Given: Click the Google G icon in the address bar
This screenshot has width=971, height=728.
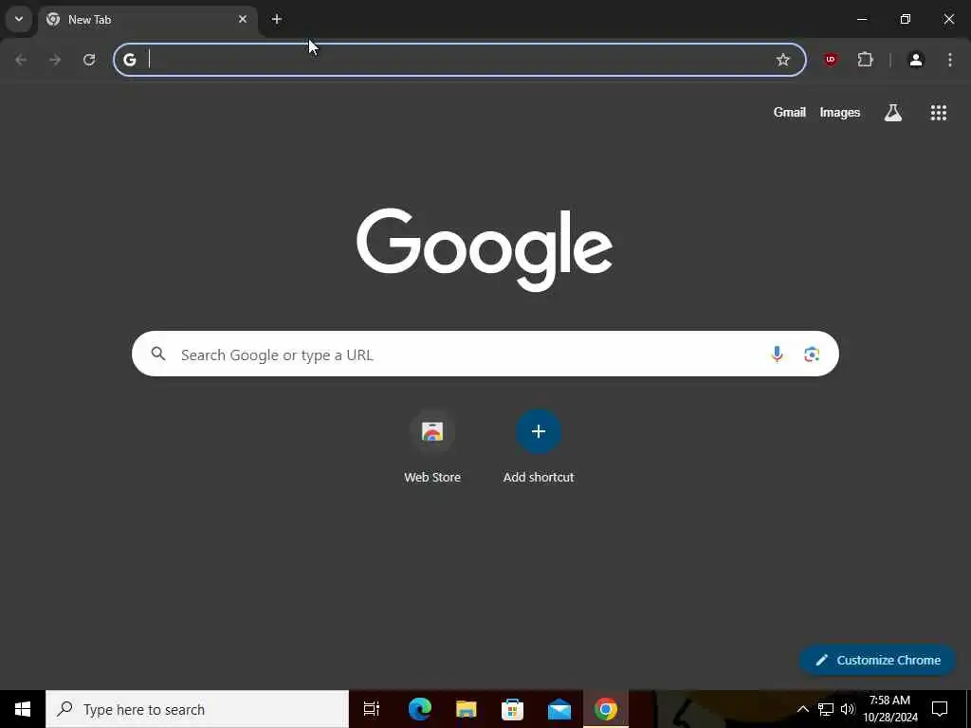Looking at the screenshot, I should pos(129,60).
